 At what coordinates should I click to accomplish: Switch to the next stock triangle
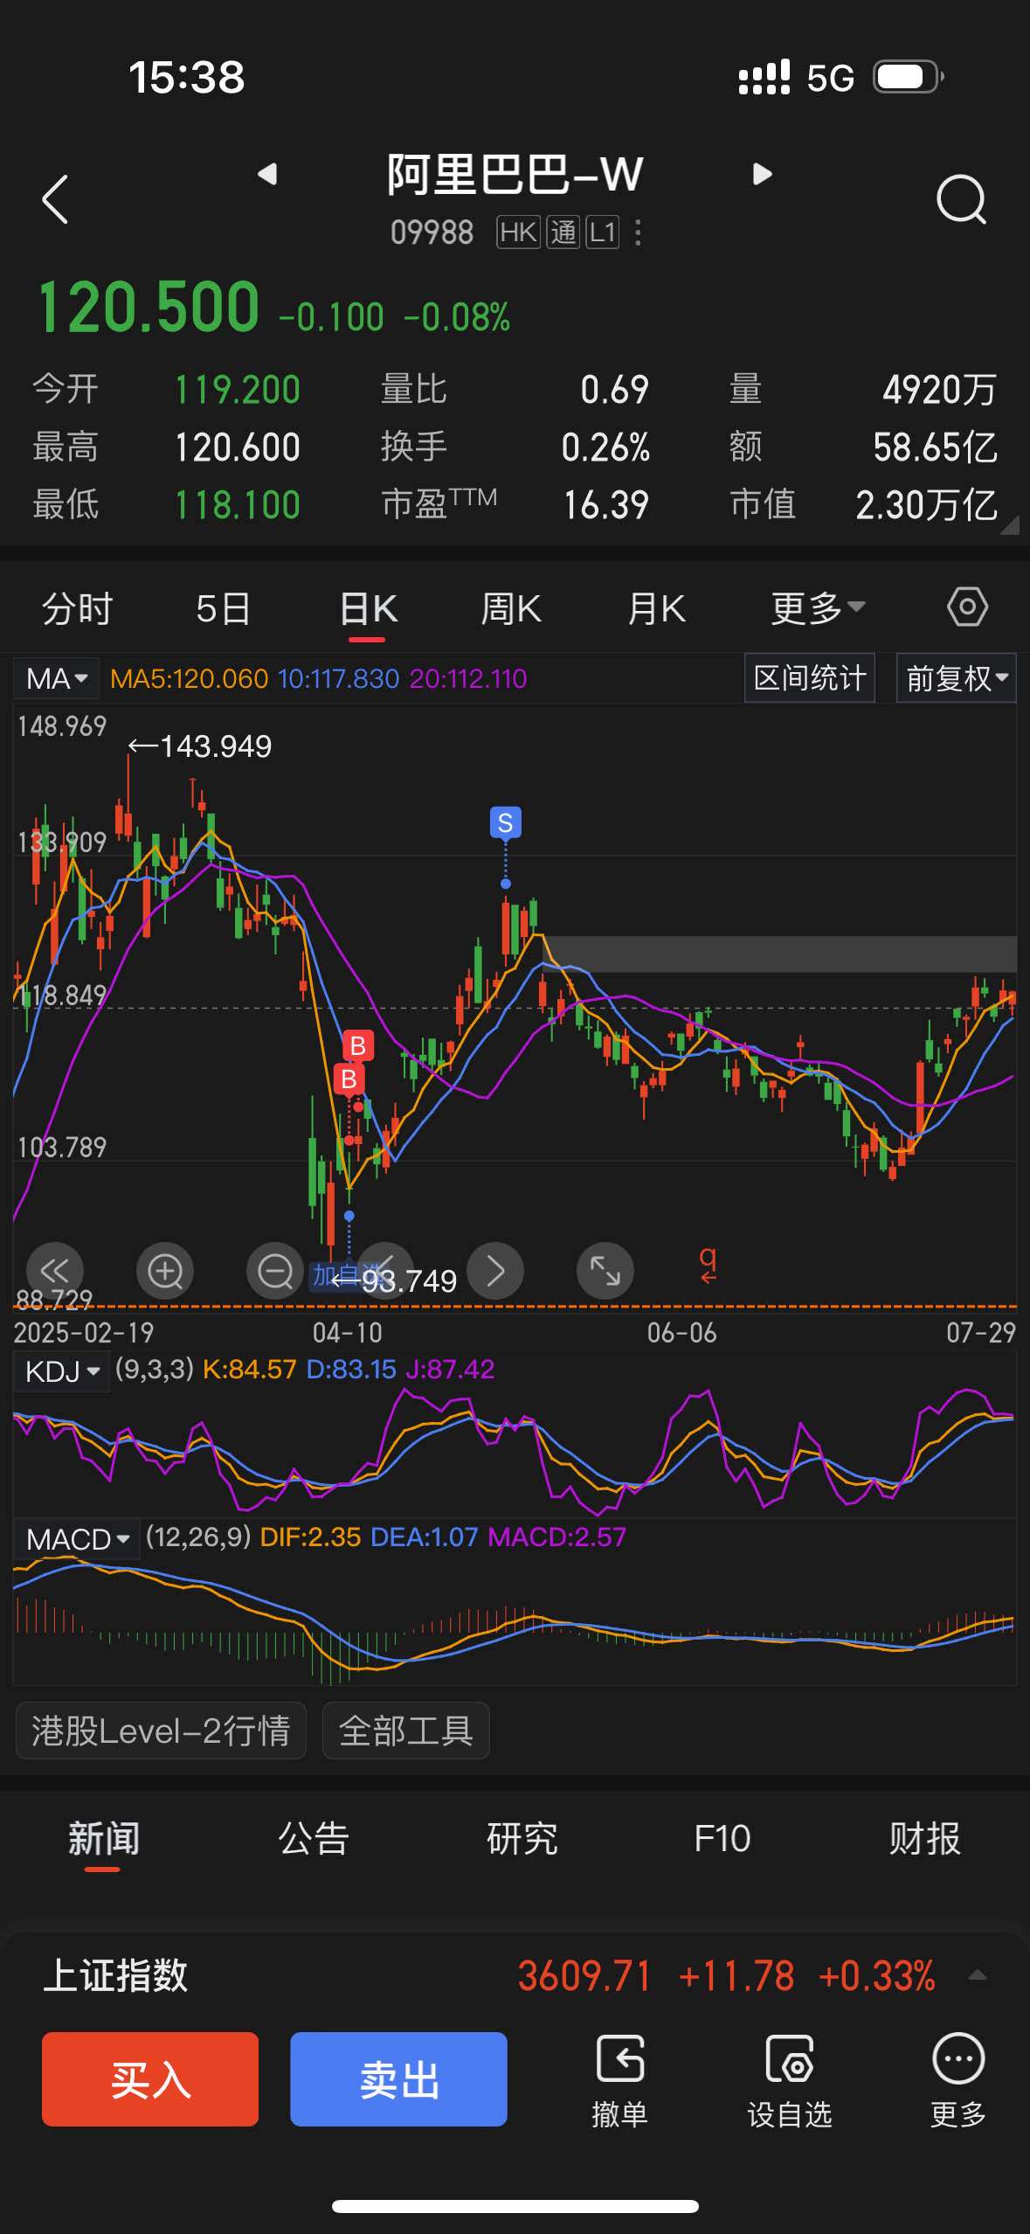(762, 174)
